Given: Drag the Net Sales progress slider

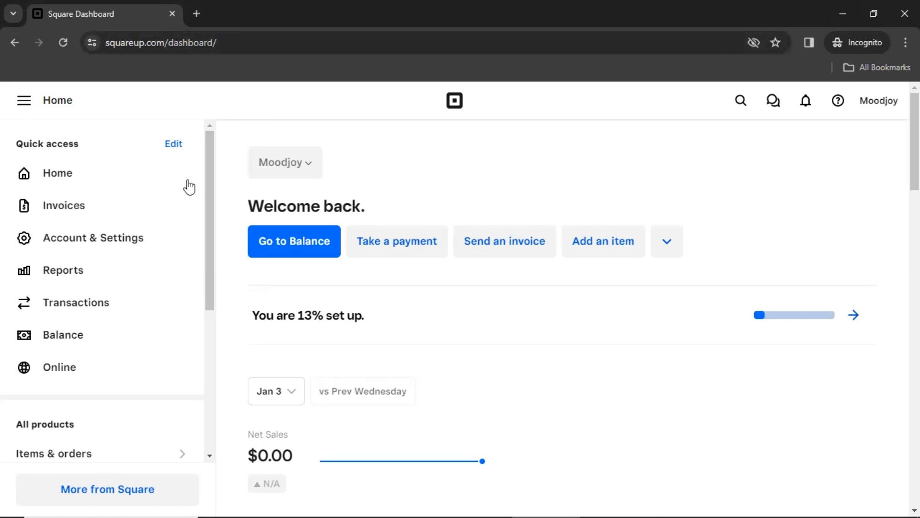Looking at the screenshot, I should (482, 461).
